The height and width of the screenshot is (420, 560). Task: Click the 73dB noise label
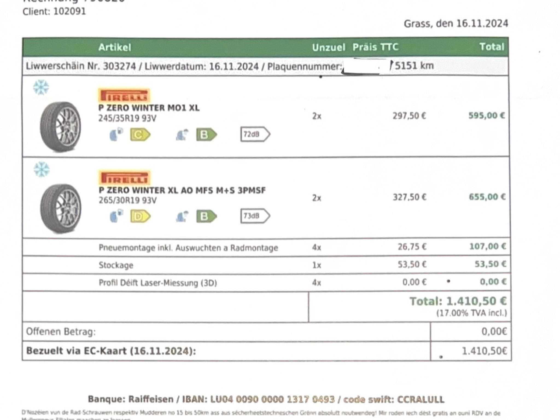[255, 216]
